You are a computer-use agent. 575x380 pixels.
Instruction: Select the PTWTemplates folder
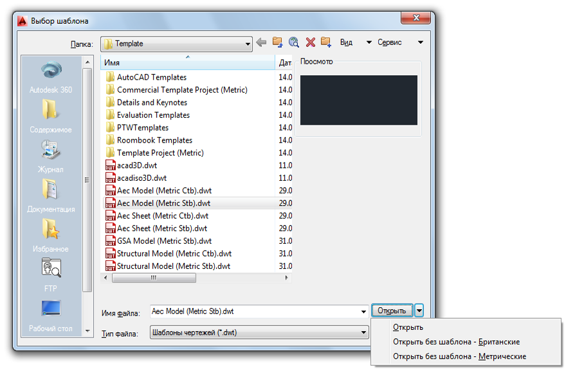coord(137,127)
